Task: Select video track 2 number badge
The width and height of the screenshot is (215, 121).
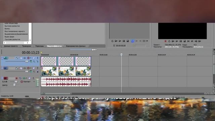Action: (6, 68)
